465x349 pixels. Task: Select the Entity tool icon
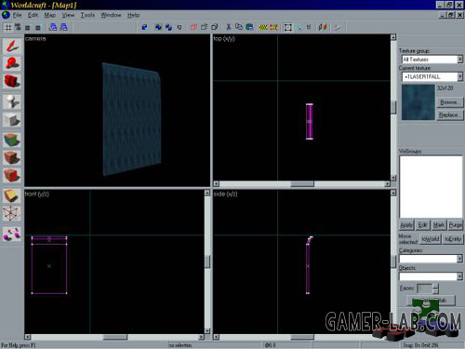(12, 101)
